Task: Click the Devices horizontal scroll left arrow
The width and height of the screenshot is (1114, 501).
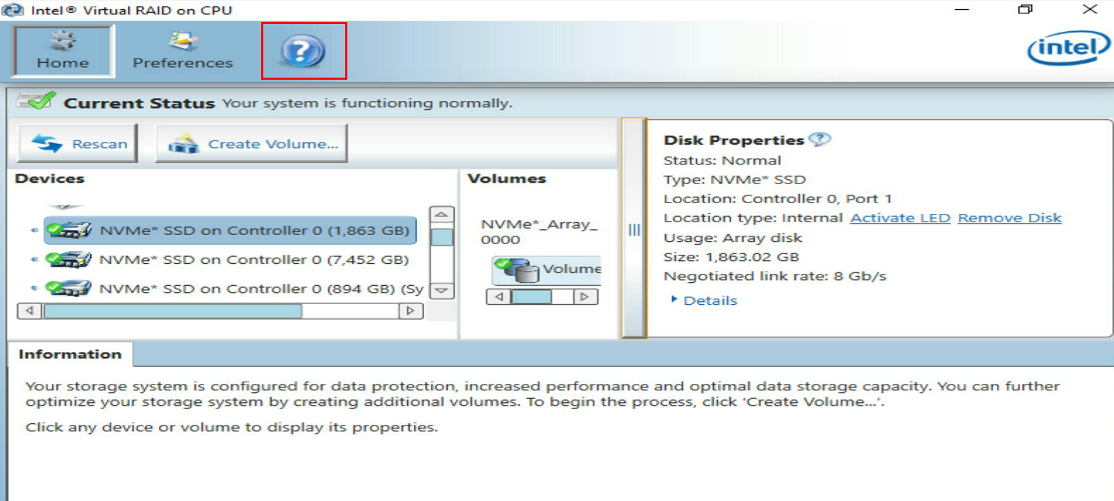Action: tap(30, 310)
